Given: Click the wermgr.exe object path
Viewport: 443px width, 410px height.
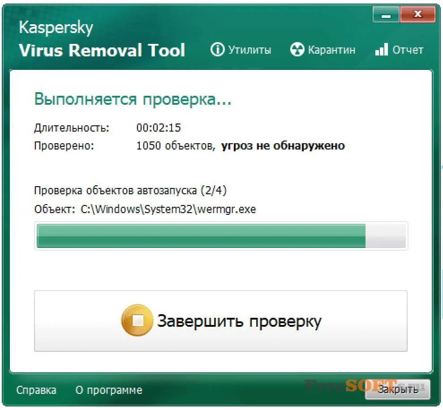Looking at the screenshot, I should (x=168, y=209).
